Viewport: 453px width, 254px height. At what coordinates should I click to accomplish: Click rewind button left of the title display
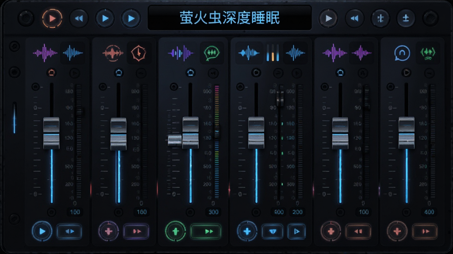79,19
